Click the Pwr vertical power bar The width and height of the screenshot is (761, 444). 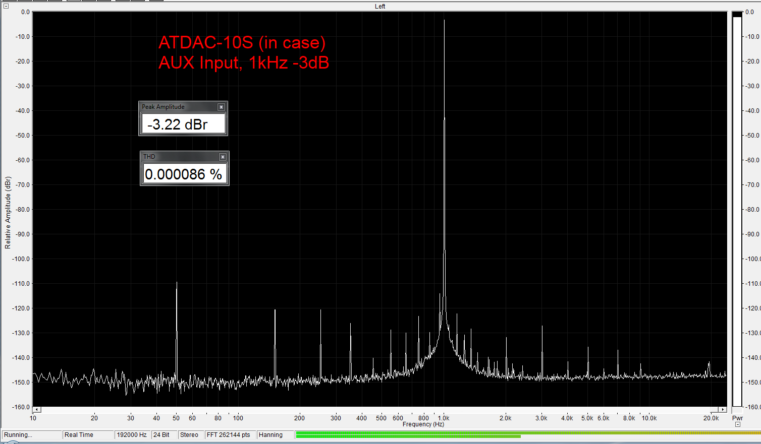tap(737, 209)
